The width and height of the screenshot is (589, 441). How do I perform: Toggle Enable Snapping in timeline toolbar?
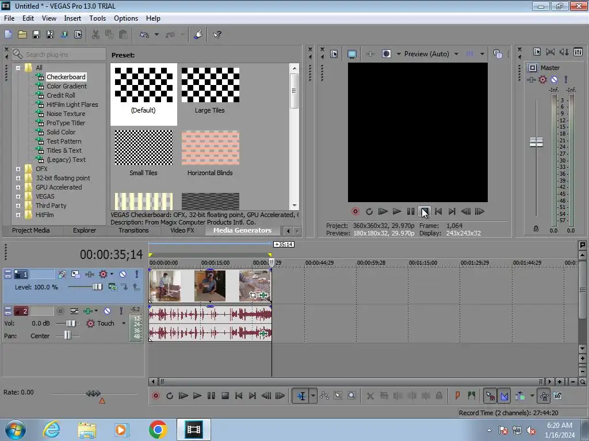coord(490,396)
